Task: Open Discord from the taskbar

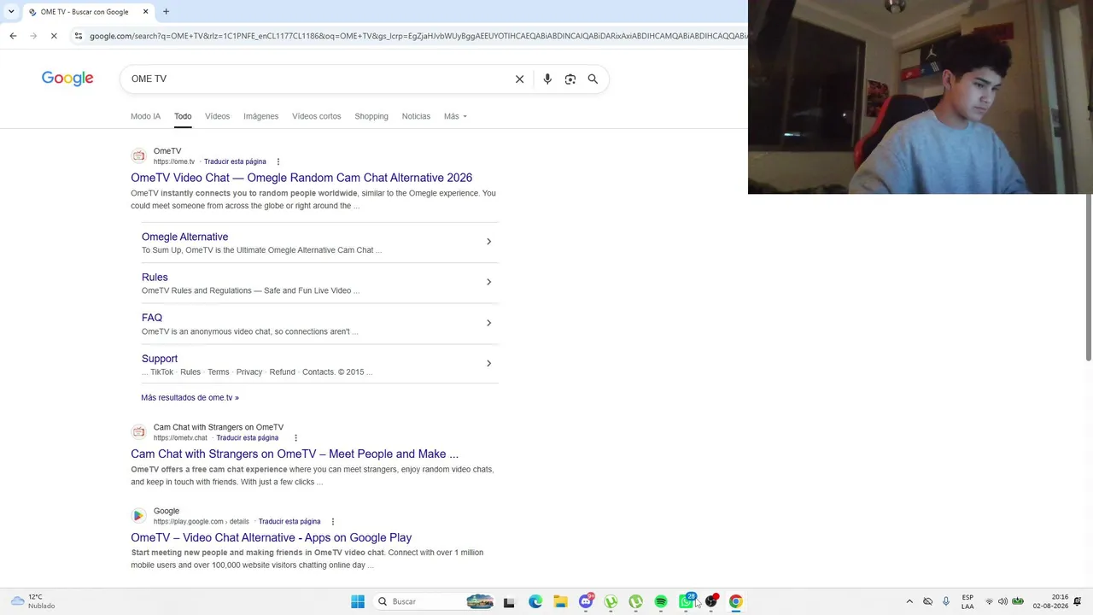Action: click(586, 601)
